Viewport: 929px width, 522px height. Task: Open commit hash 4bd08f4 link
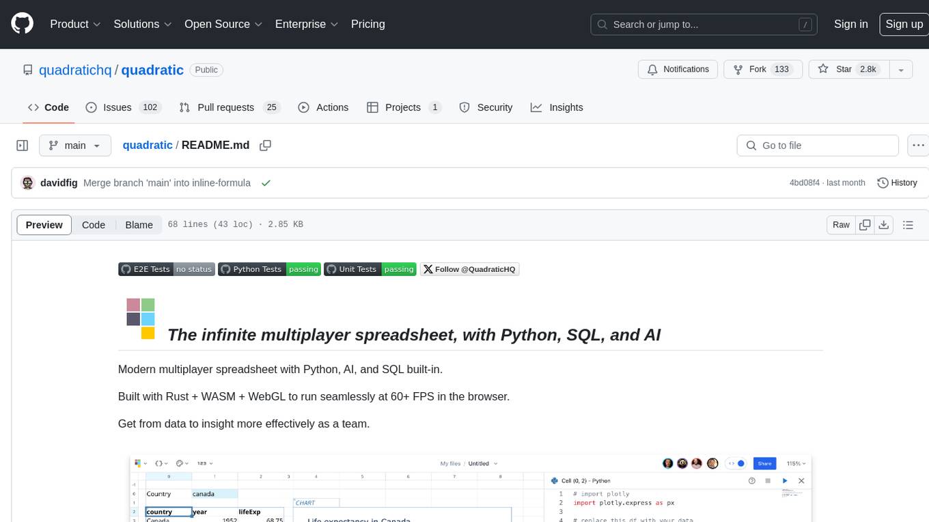click(x=805, y=182)
